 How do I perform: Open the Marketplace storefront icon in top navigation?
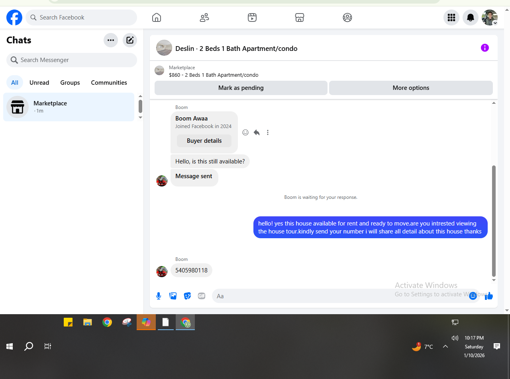(x=300, y=17)
